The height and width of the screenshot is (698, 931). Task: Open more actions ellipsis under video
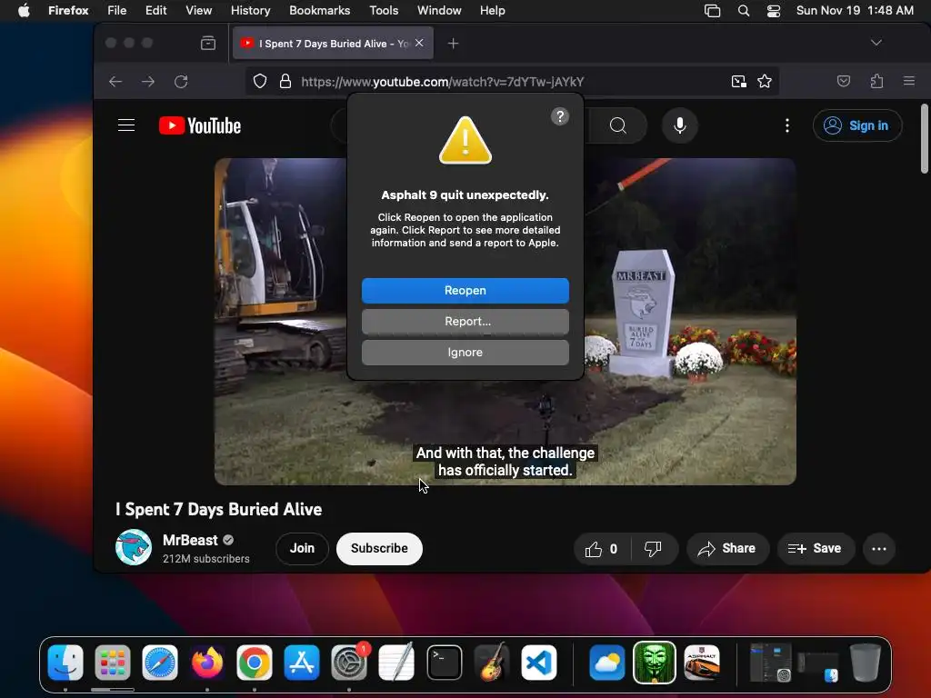(x=879, y=549)
